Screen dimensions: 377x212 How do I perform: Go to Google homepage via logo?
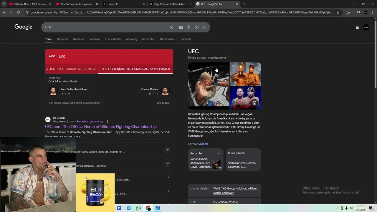tap(23, 27)
